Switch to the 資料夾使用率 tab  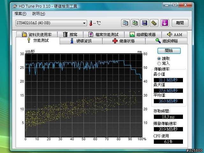[x=37, y=34]
